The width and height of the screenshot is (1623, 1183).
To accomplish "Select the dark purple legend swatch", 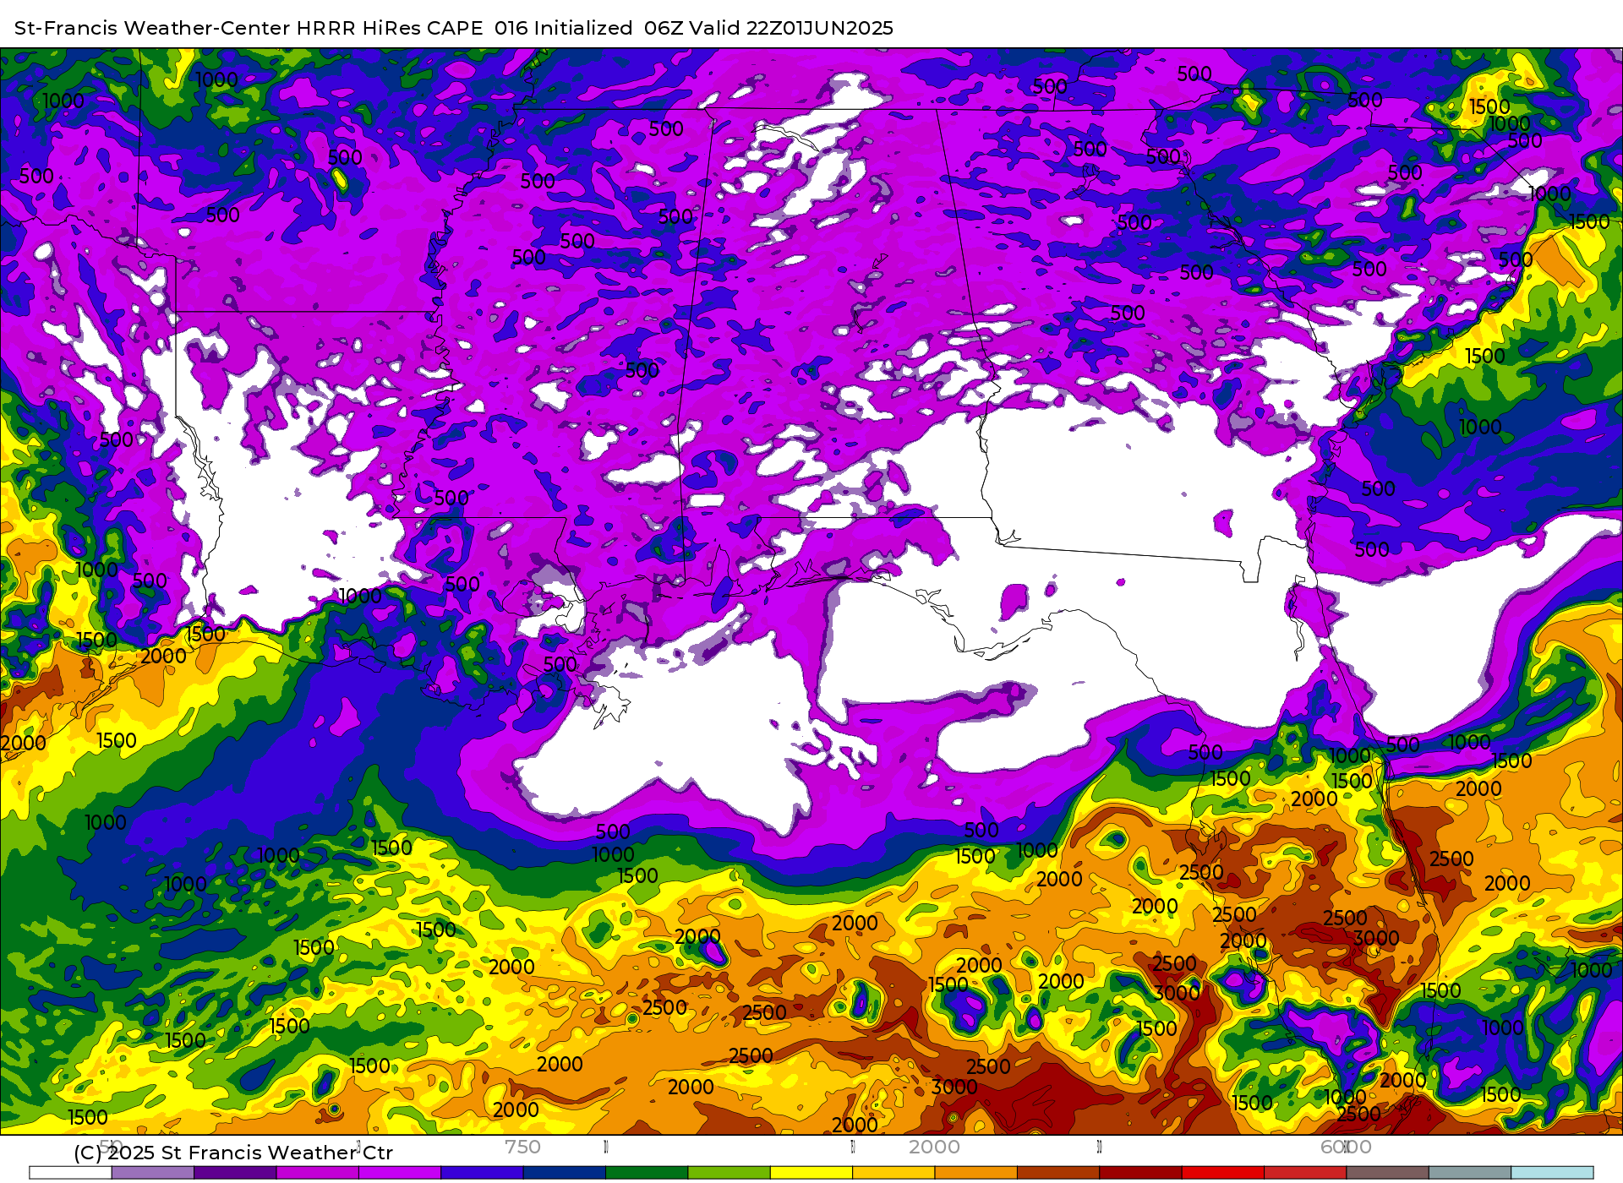I will click(x=235, y=1173).
